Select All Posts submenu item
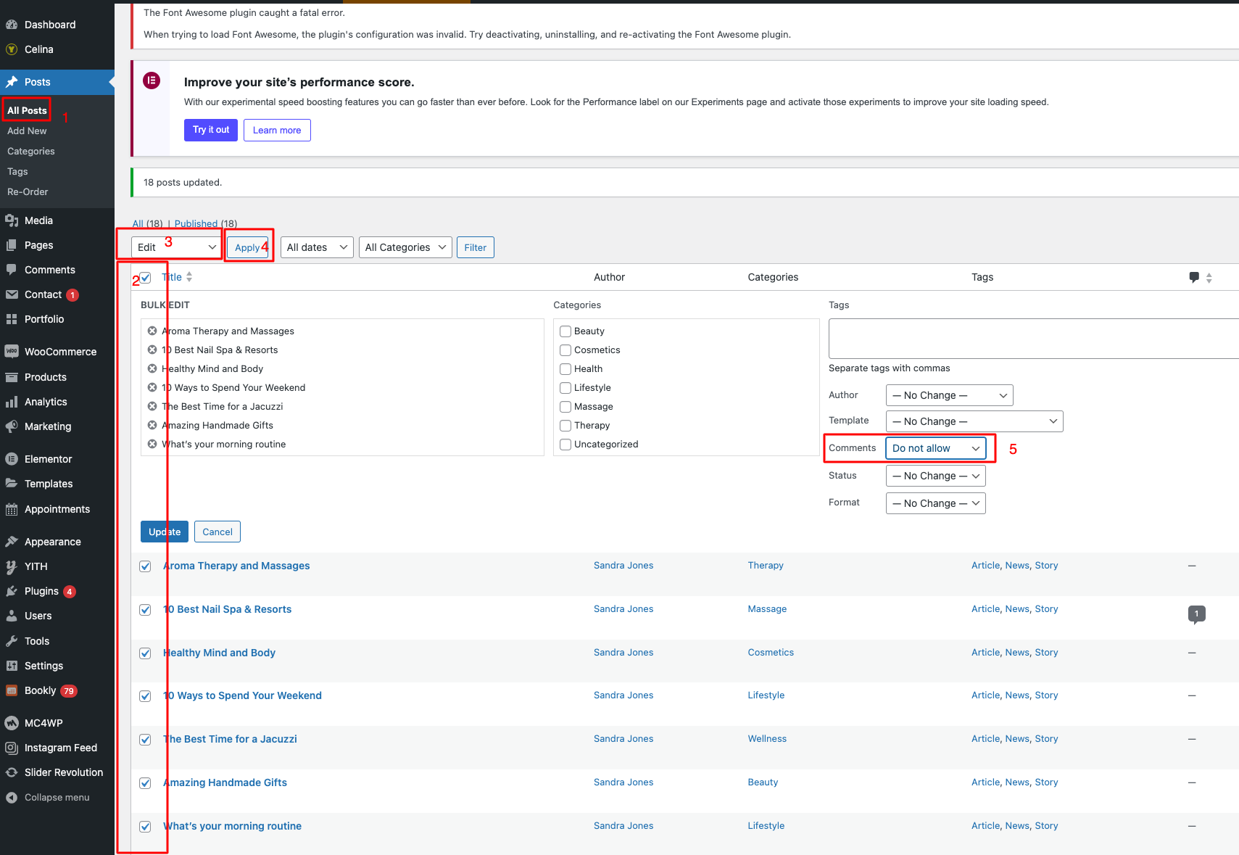The width and height of the screenshot is (1239, 855). [x=27, y=110]
